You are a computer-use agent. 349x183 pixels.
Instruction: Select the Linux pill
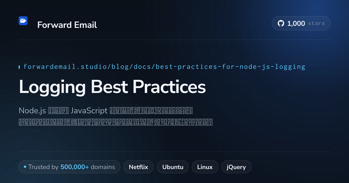coord(205,167)
